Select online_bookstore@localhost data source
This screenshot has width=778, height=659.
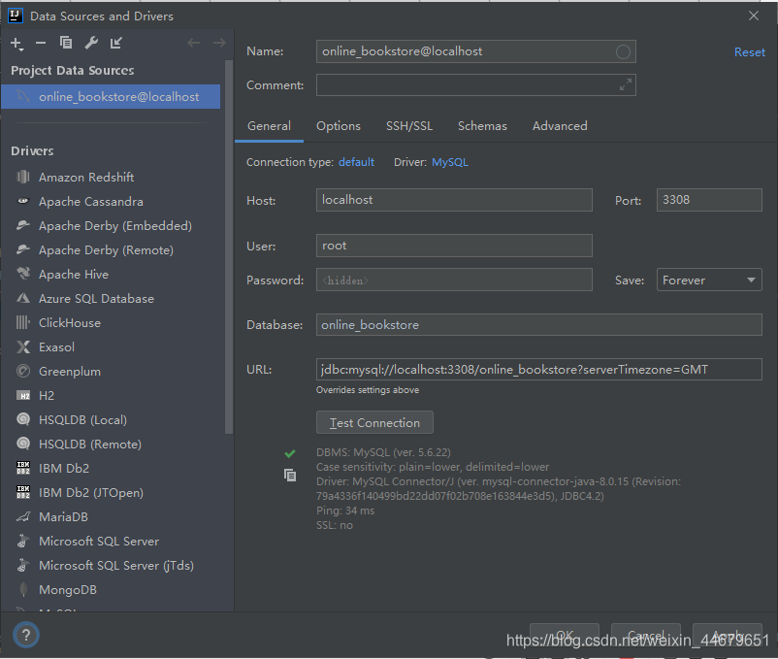click(111, 97)
